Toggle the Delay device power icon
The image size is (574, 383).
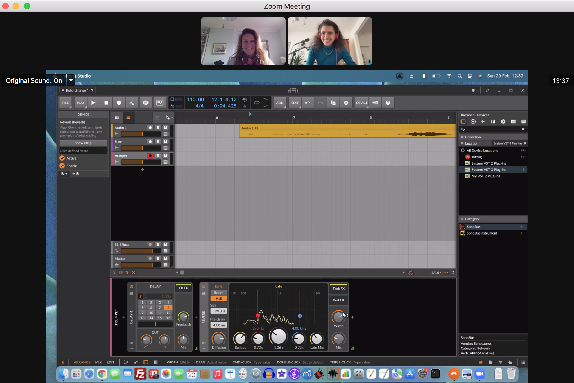coord(132,286)
